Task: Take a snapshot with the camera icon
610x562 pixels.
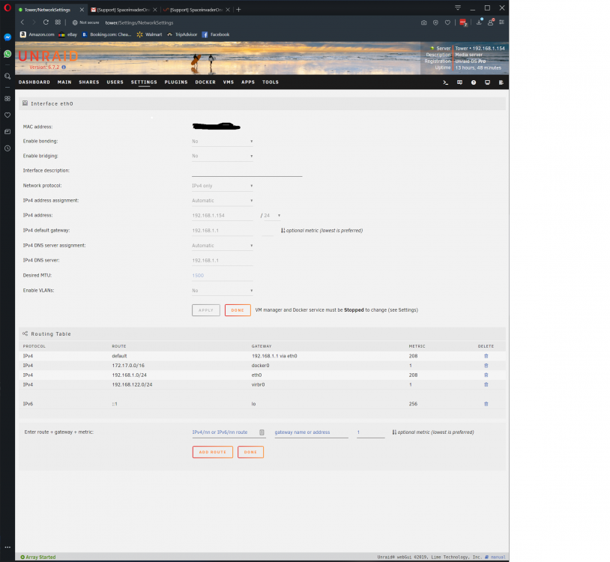Action: pyautogui.click(x=423, y=22)
